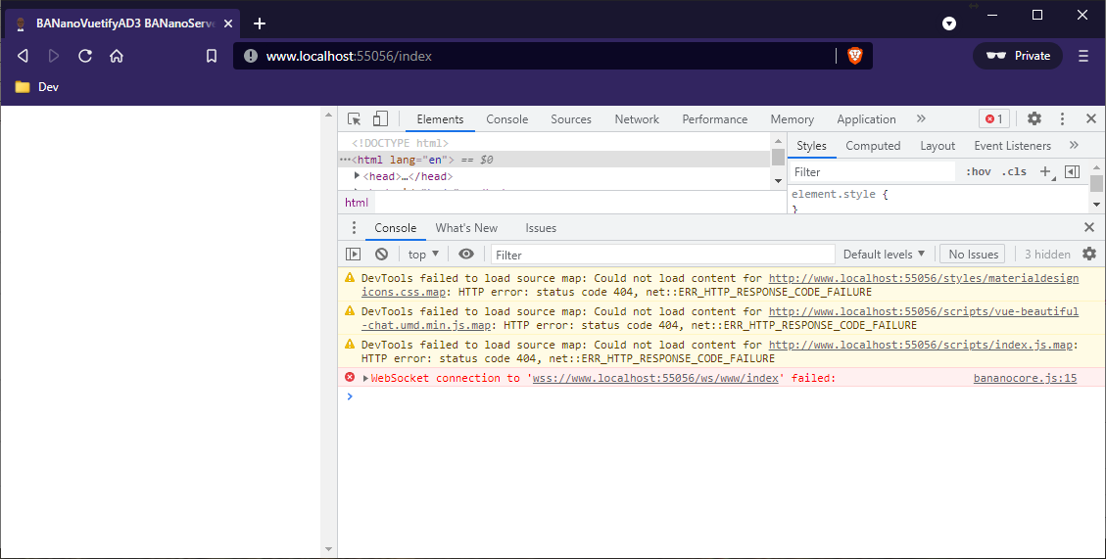Toggle the computed styles sidebar icon

coord(1072,172)
